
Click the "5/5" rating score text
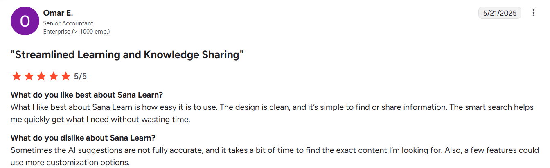pyautogui.click(x=81, y=76)
